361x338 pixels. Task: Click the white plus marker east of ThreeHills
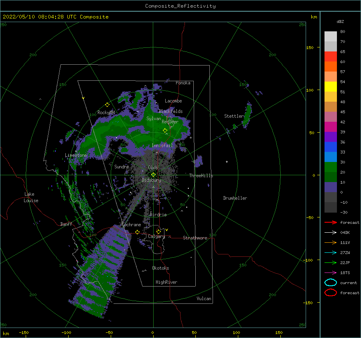[x=227, y=162]
